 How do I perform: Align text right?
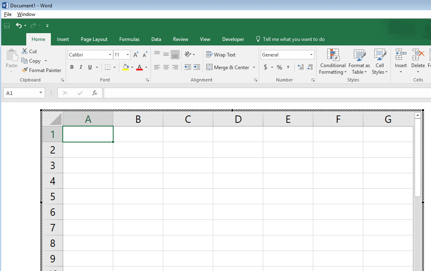(x=175, y=67)
